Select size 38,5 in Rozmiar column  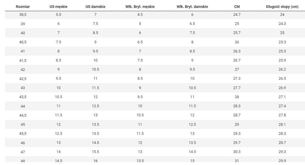pyautogui.click(x=23, y=15)
